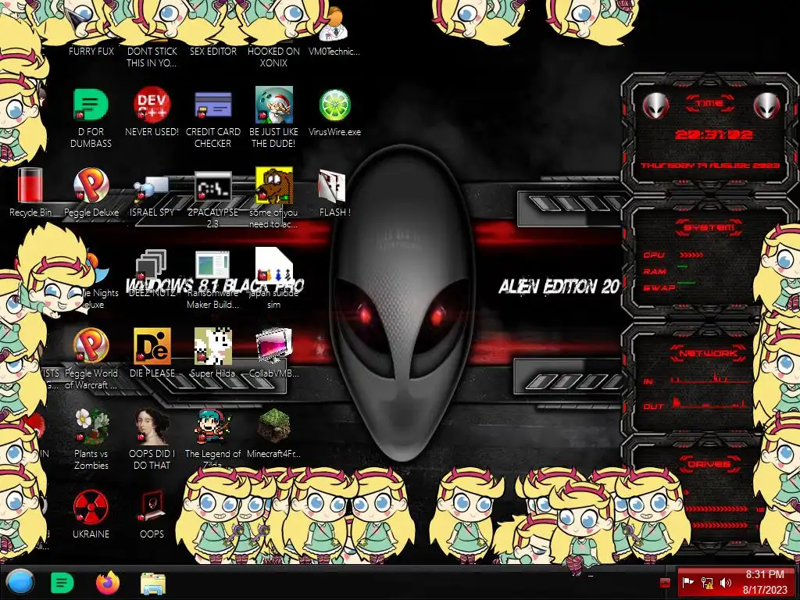Select the HOOKED ON XONIX label

(274, 57)
